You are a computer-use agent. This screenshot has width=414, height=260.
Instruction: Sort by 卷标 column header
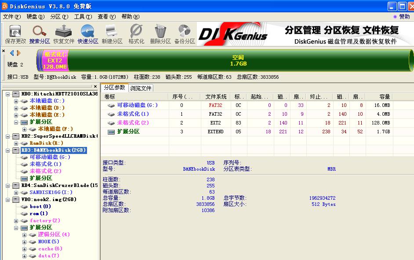coord(135,97)
